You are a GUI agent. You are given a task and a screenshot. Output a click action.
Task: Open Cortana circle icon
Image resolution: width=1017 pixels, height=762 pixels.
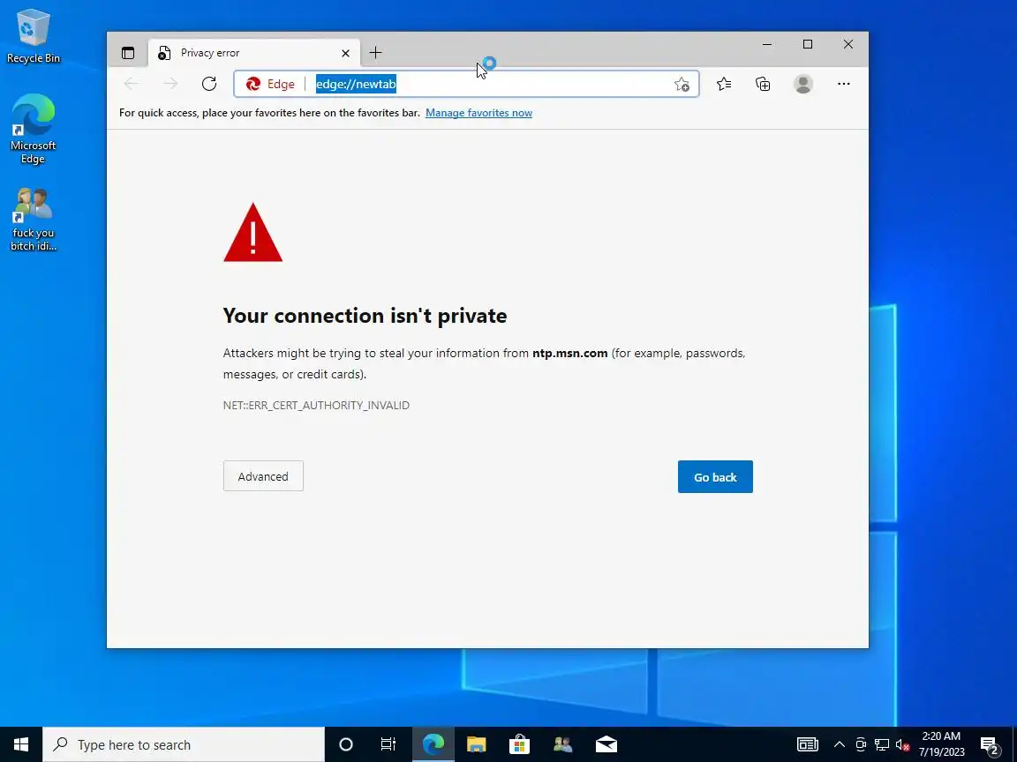346,744
